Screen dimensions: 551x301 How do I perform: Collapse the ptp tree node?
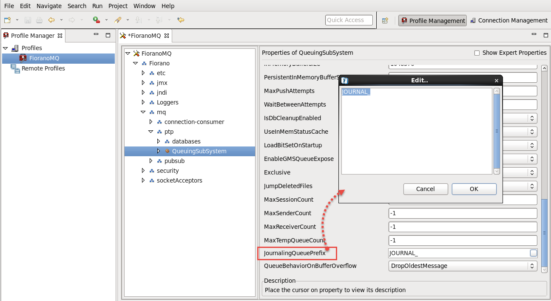point(151,132)
